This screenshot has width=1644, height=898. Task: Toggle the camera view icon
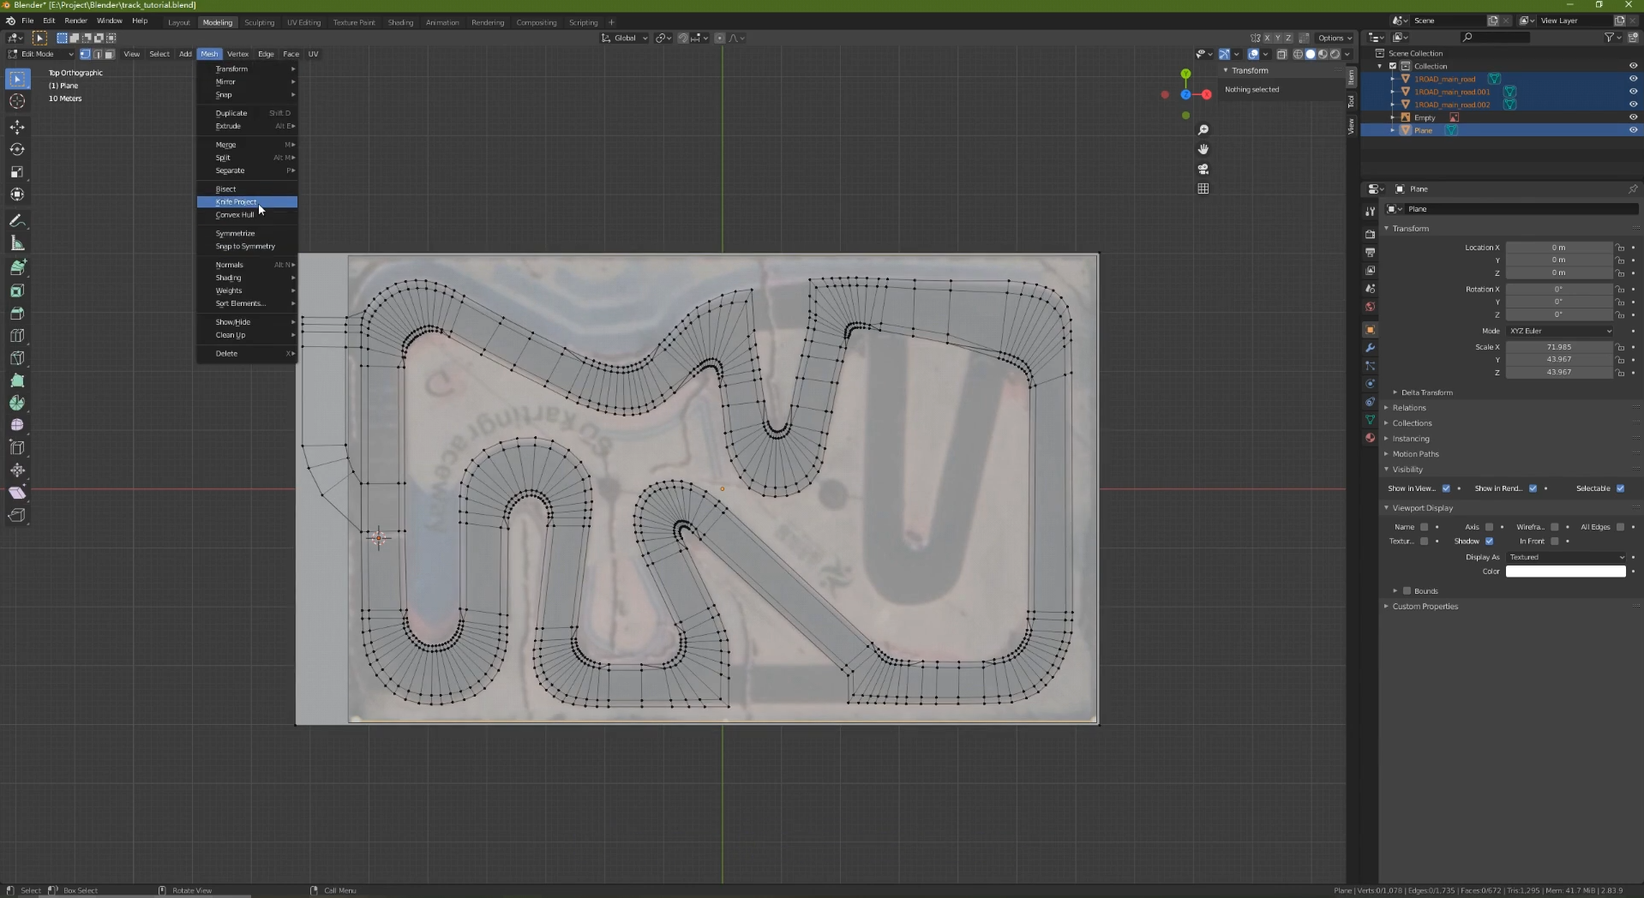pos(1203,169)
